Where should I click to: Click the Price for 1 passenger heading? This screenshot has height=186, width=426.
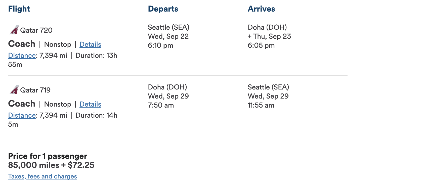(48, 156)
